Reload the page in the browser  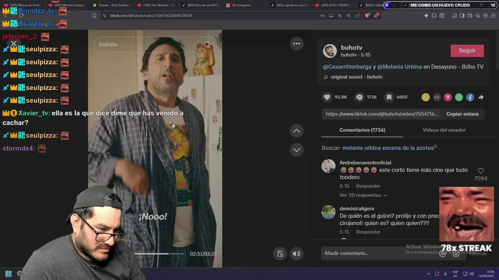[x=21, y=16]
